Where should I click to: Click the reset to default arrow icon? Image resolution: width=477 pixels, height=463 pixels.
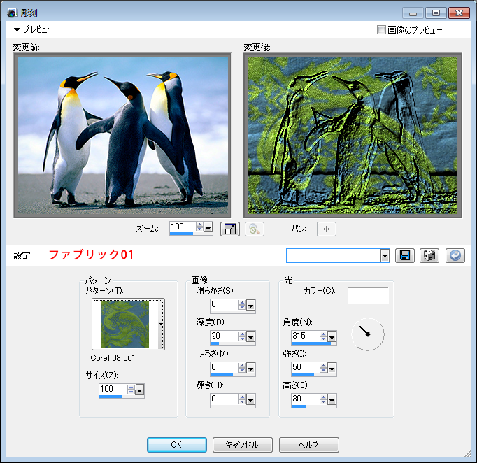click(454, 255)
